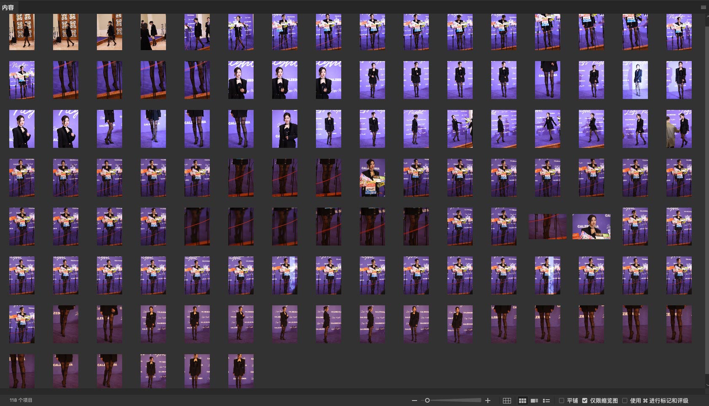Enable the 平铺 checkbox
This screenshot has height=406, width=709.
(x=562, y=401)
